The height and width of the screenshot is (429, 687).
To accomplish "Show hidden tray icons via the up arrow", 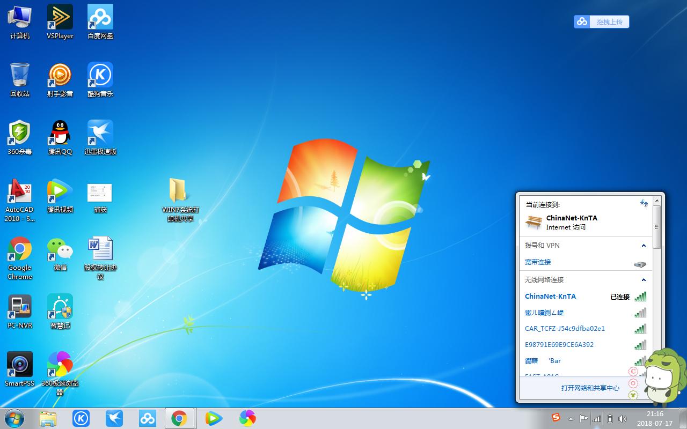I will (571, 419).
